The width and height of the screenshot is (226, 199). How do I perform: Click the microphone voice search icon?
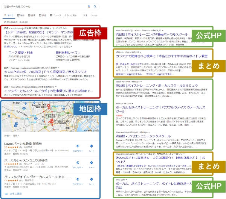tap(89, 7)
